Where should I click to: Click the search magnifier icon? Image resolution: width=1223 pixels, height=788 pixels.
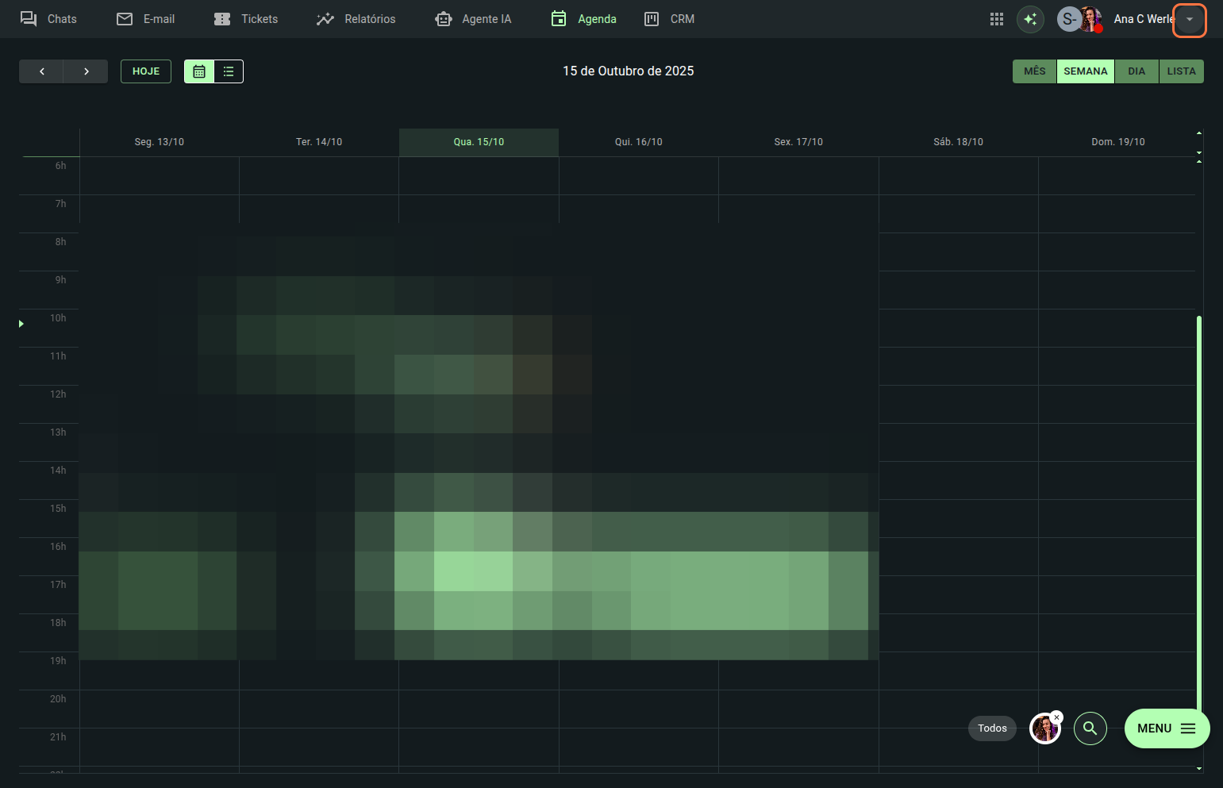tap(1090, 728)
